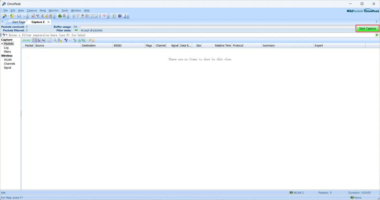Toggle the packet list view icon
380x200 pixels.
click(x=34, y=40)
